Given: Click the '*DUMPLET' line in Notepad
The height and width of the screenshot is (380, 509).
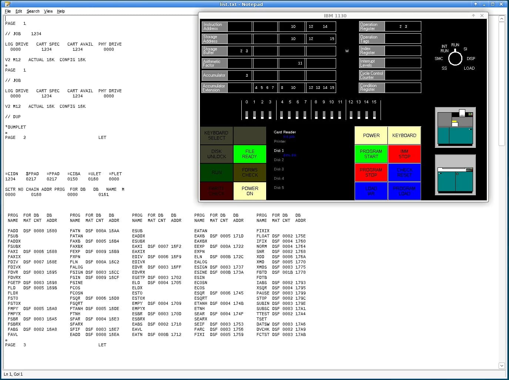Looking at the screenshot, I should (x=16, y=127).
